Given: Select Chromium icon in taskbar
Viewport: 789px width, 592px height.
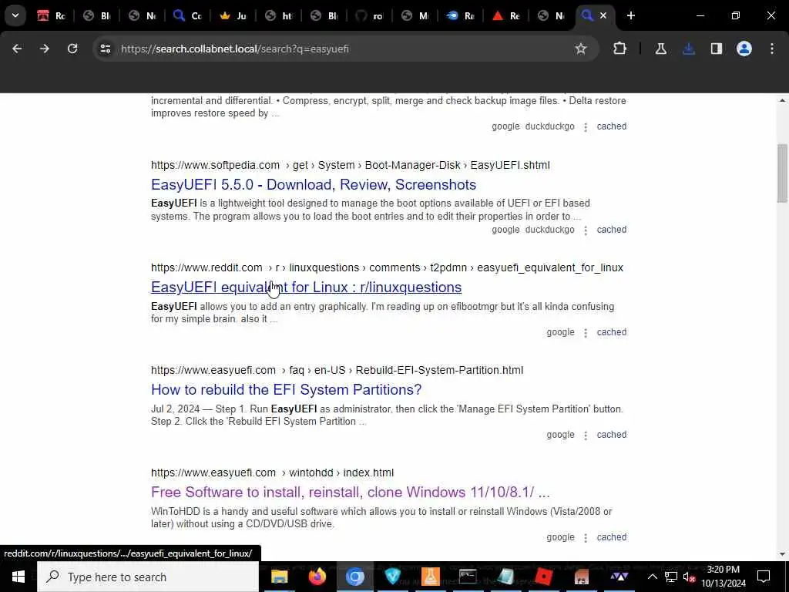Looking at the screenshot, I should [x=354, y=577].
